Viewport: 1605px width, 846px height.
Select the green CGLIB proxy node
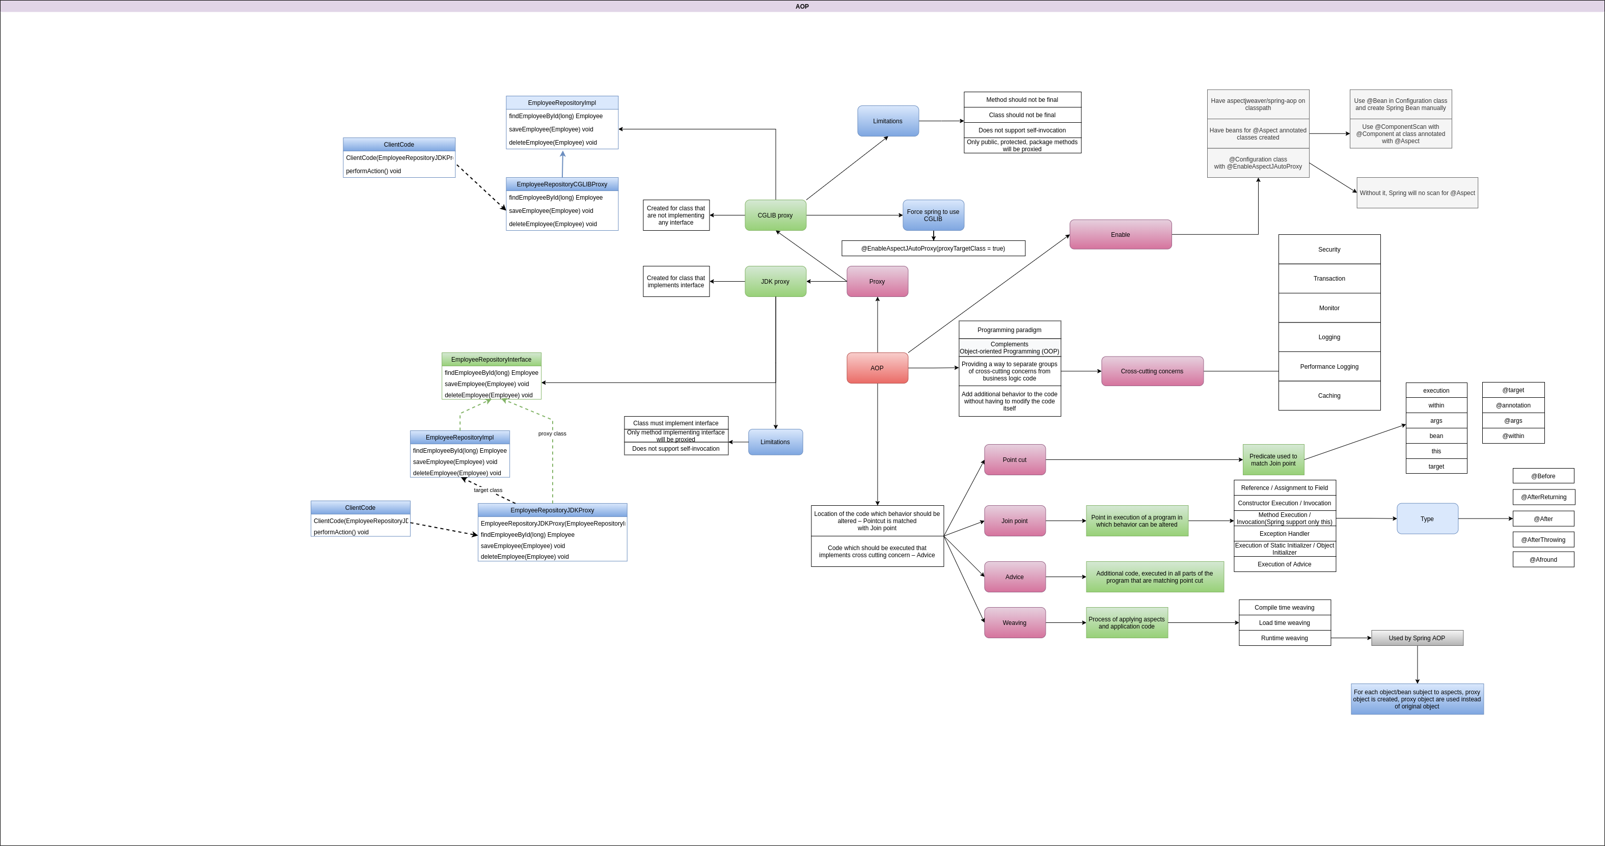(775, 215)
